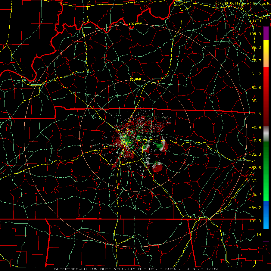Select the -78.7 value on velocity scale
The height and width of the screenshot is (271, 271).
(x=255, y=195)
